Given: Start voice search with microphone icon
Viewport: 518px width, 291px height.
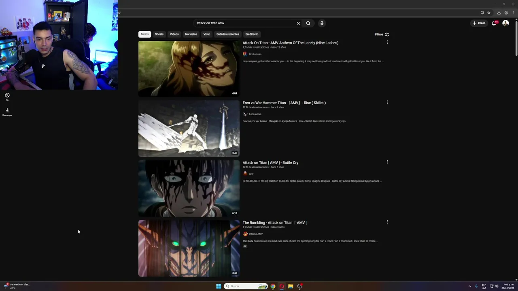Looking at the screenshot, I should coord(322,23).
